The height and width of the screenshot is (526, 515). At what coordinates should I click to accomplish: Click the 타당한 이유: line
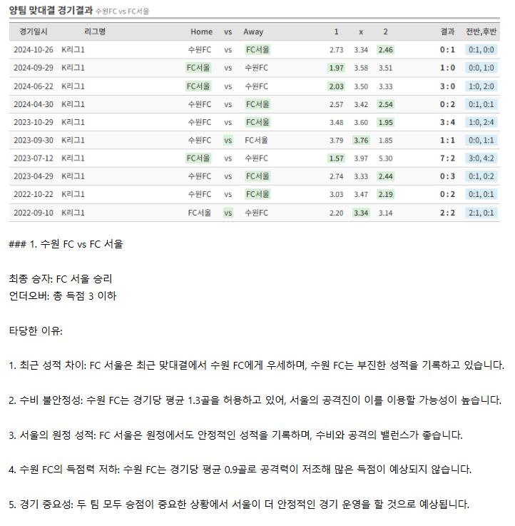point(36,331)
